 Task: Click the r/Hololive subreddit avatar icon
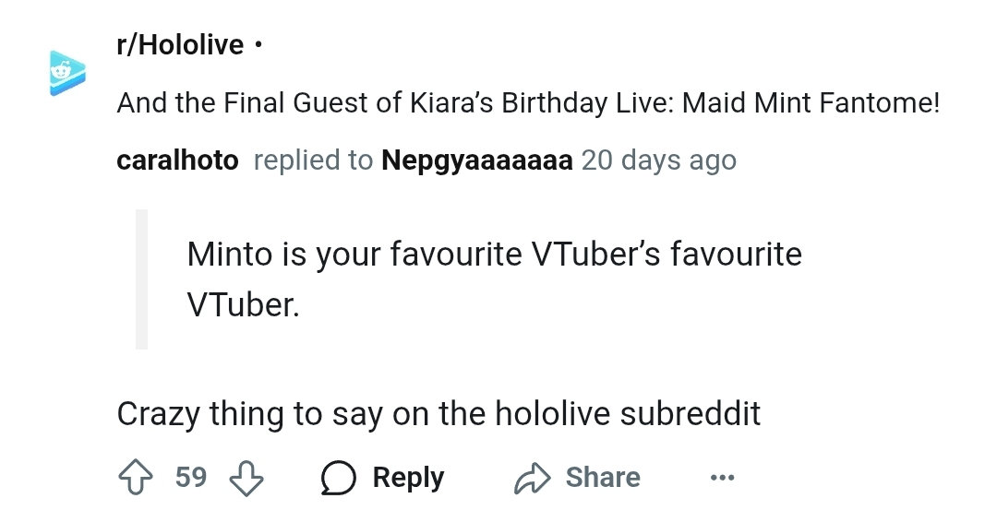click(67, 73)
